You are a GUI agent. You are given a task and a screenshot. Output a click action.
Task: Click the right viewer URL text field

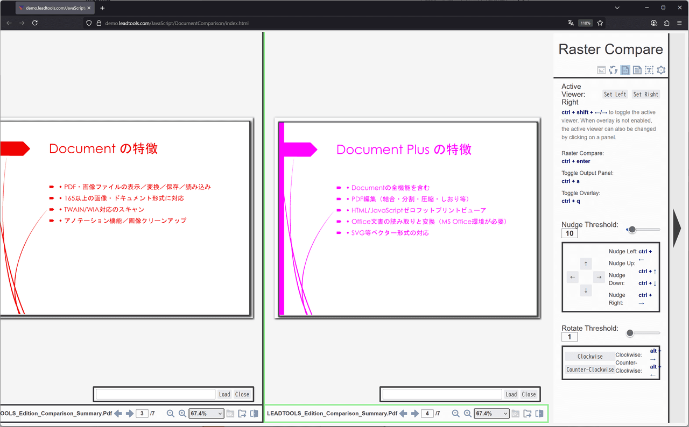tap(442, 394)
